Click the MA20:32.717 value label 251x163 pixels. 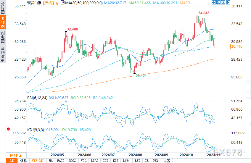pos(115,3)
